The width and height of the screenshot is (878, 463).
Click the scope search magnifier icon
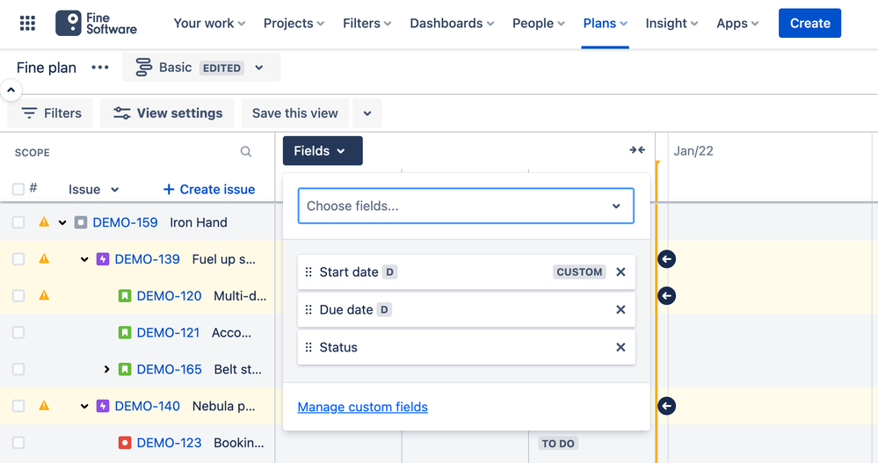coord(246,152)
